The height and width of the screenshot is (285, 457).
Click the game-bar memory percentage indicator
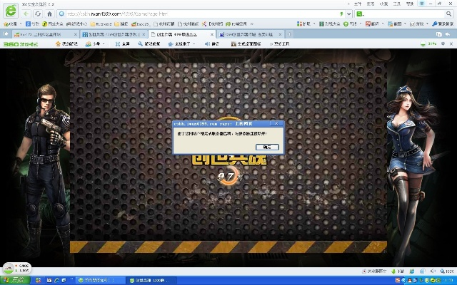coord(428,44)
